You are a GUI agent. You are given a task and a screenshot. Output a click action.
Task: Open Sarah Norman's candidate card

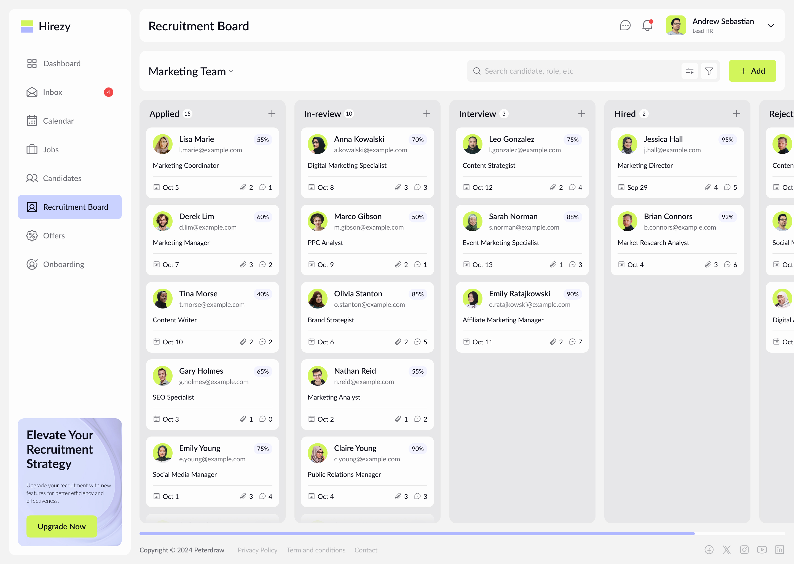coord(522,240)
